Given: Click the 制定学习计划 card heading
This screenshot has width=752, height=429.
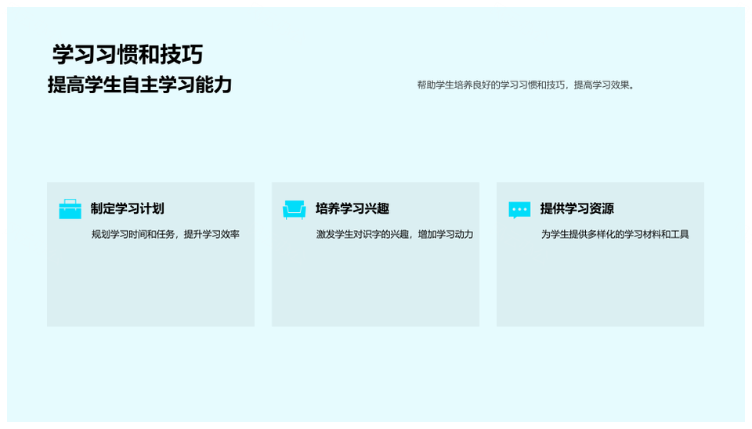Looking at the screenshot, I should (x=127, y=208).
